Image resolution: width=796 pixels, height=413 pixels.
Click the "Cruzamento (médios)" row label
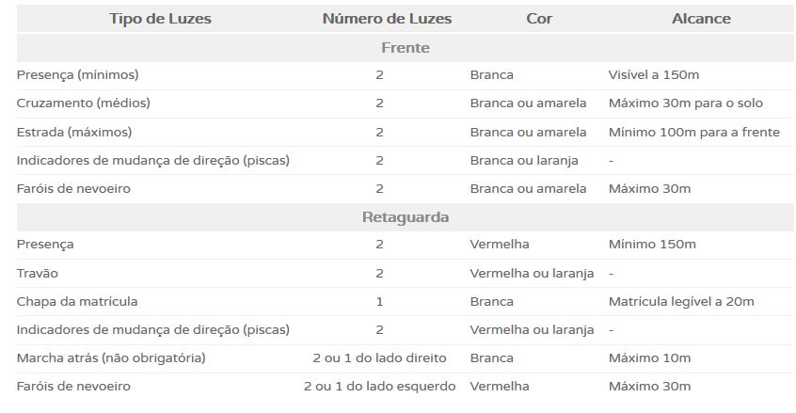point(83,103)
